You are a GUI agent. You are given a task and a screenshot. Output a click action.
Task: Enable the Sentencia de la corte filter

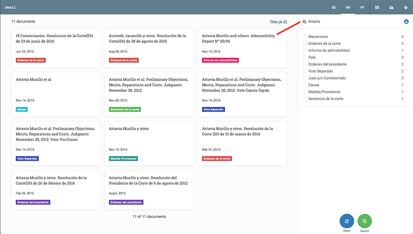click(305, 98)
